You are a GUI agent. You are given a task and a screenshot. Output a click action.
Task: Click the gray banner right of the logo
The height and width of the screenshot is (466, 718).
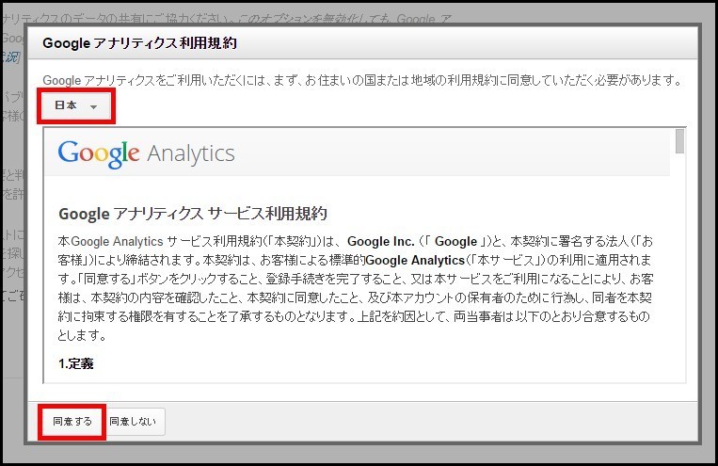(x=452, y=154)
